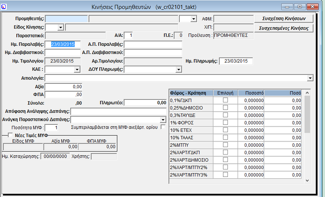The height and width of the screenshot is (197, 325).
Task: Tick the 2%ΧΑΡΤ/ΜΤΠΥ3% selection checkbox
Action: 225,174
